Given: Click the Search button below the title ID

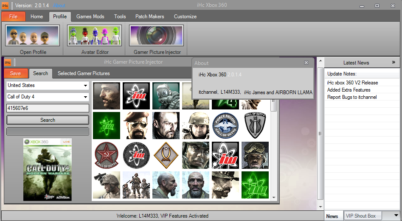Looking at the screenshot, I should (48, 120).
